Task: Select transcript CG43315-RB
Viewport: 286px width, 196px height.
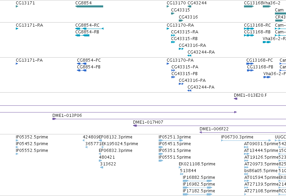Action: tap(184, 39)
